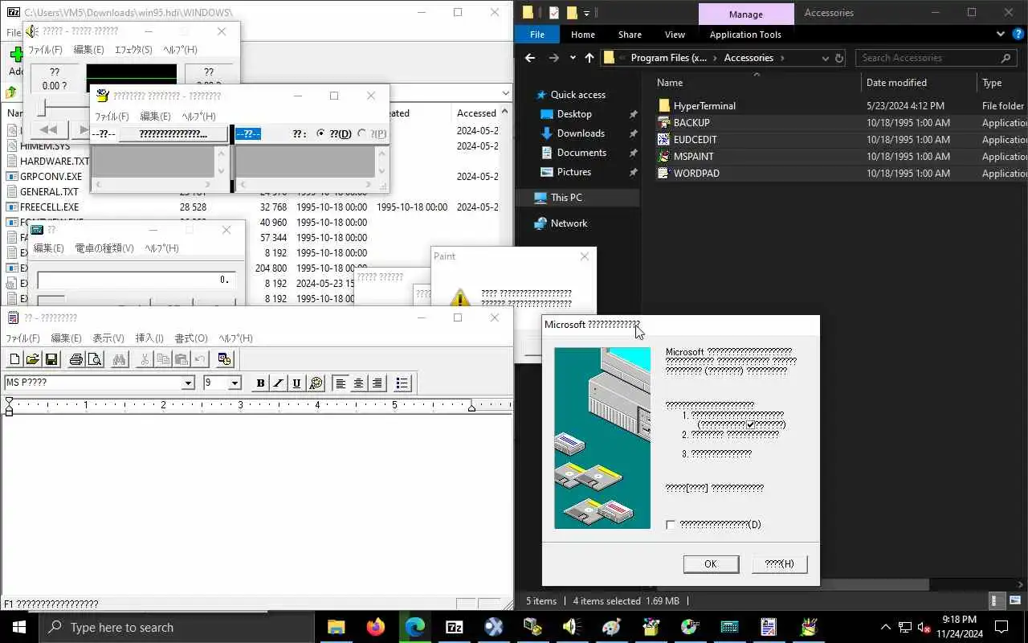The image size is (1028, 643).
Task: Click the Search Accessories field
Action: click(936, 58)
